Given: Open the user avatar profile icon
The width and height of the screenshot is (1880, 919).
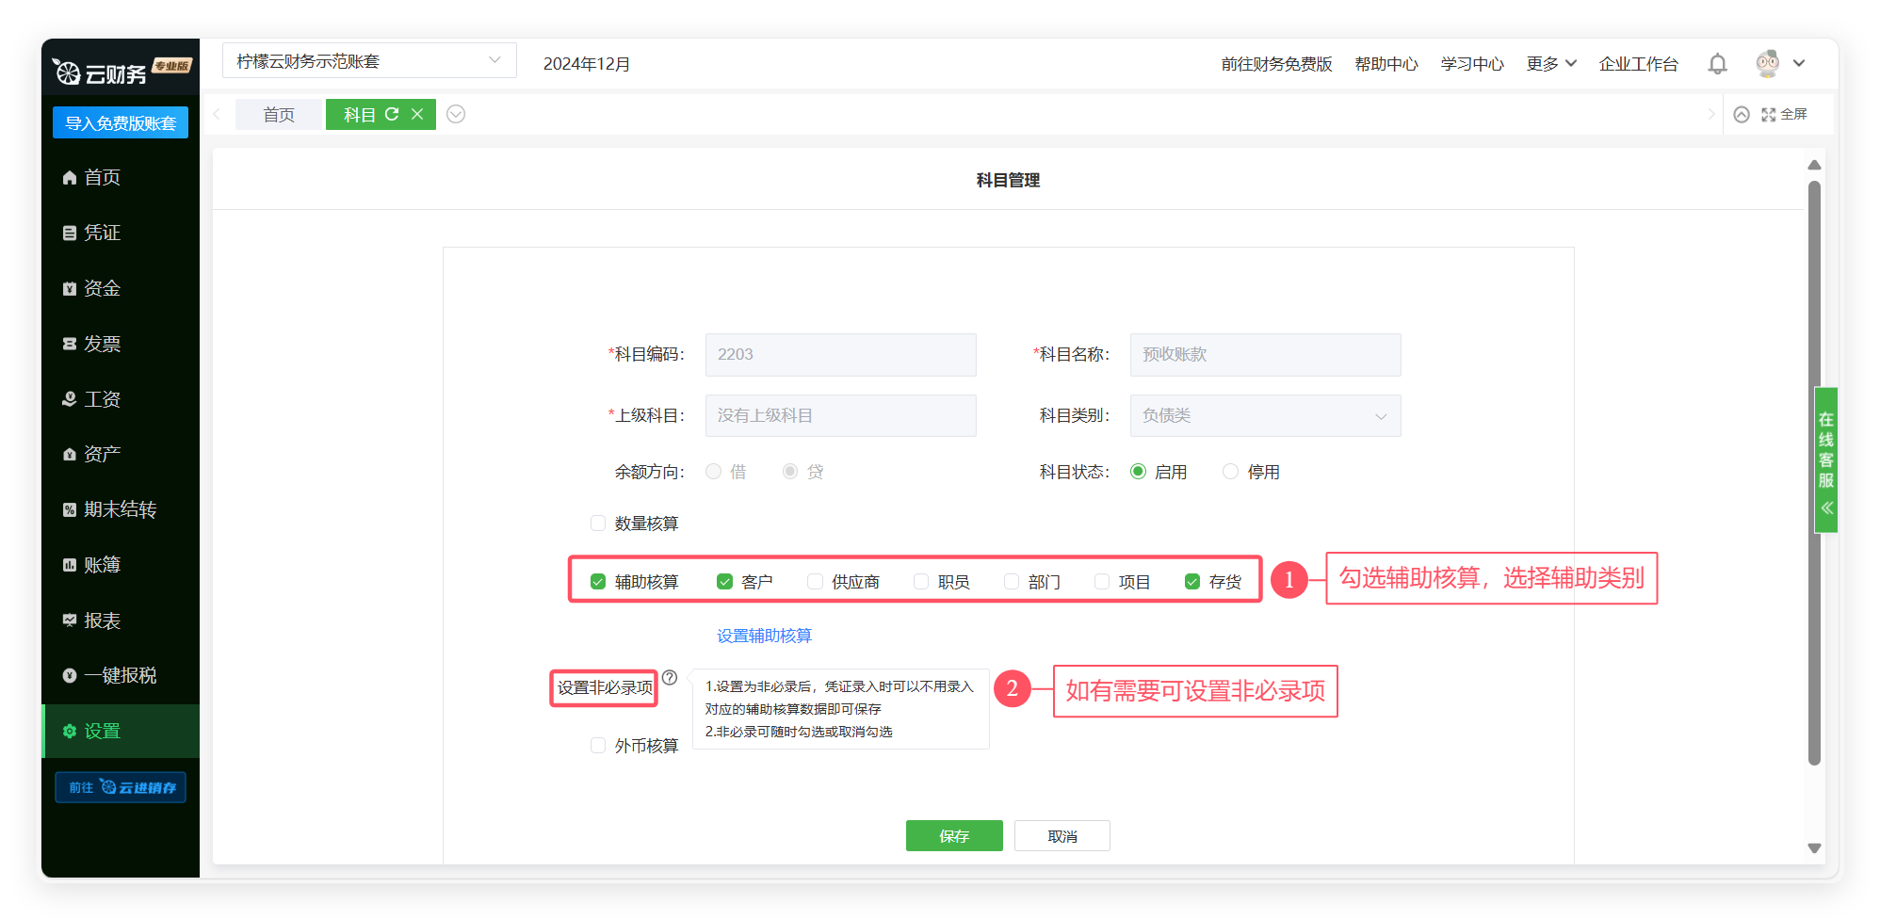Looking at the screenshot, I should pyautogui.click(x=1767, y=64).
